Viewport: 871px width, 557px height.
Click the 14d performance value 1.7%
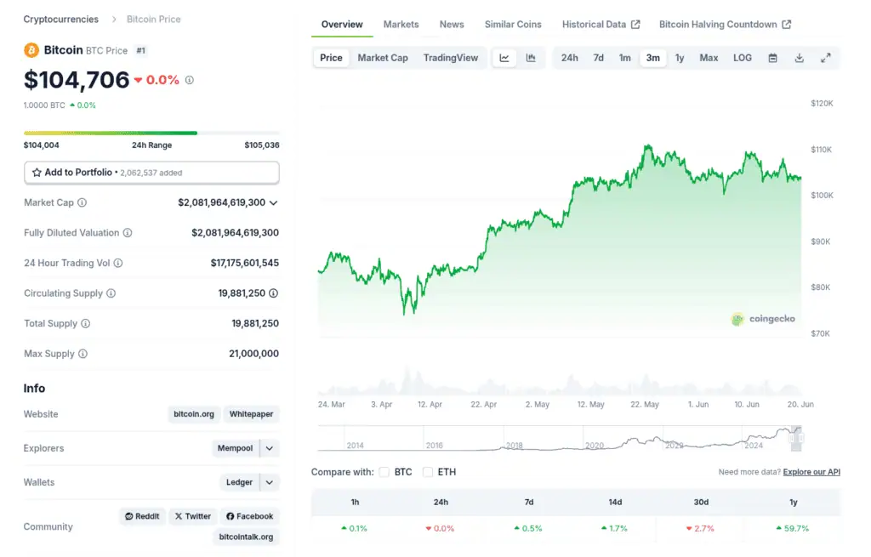[614, 529]
